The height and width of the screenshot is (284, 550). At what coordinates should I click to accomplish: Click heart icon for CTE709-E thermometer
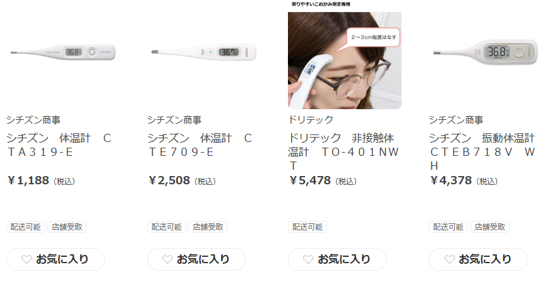point(167,259)
